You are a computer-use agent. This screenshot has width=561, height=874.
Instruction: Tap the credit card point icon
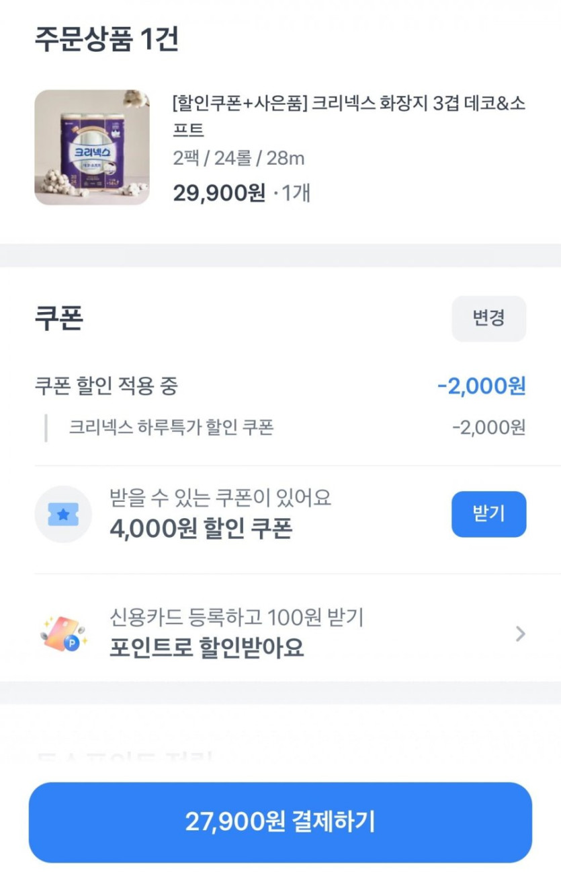[61, 634]
